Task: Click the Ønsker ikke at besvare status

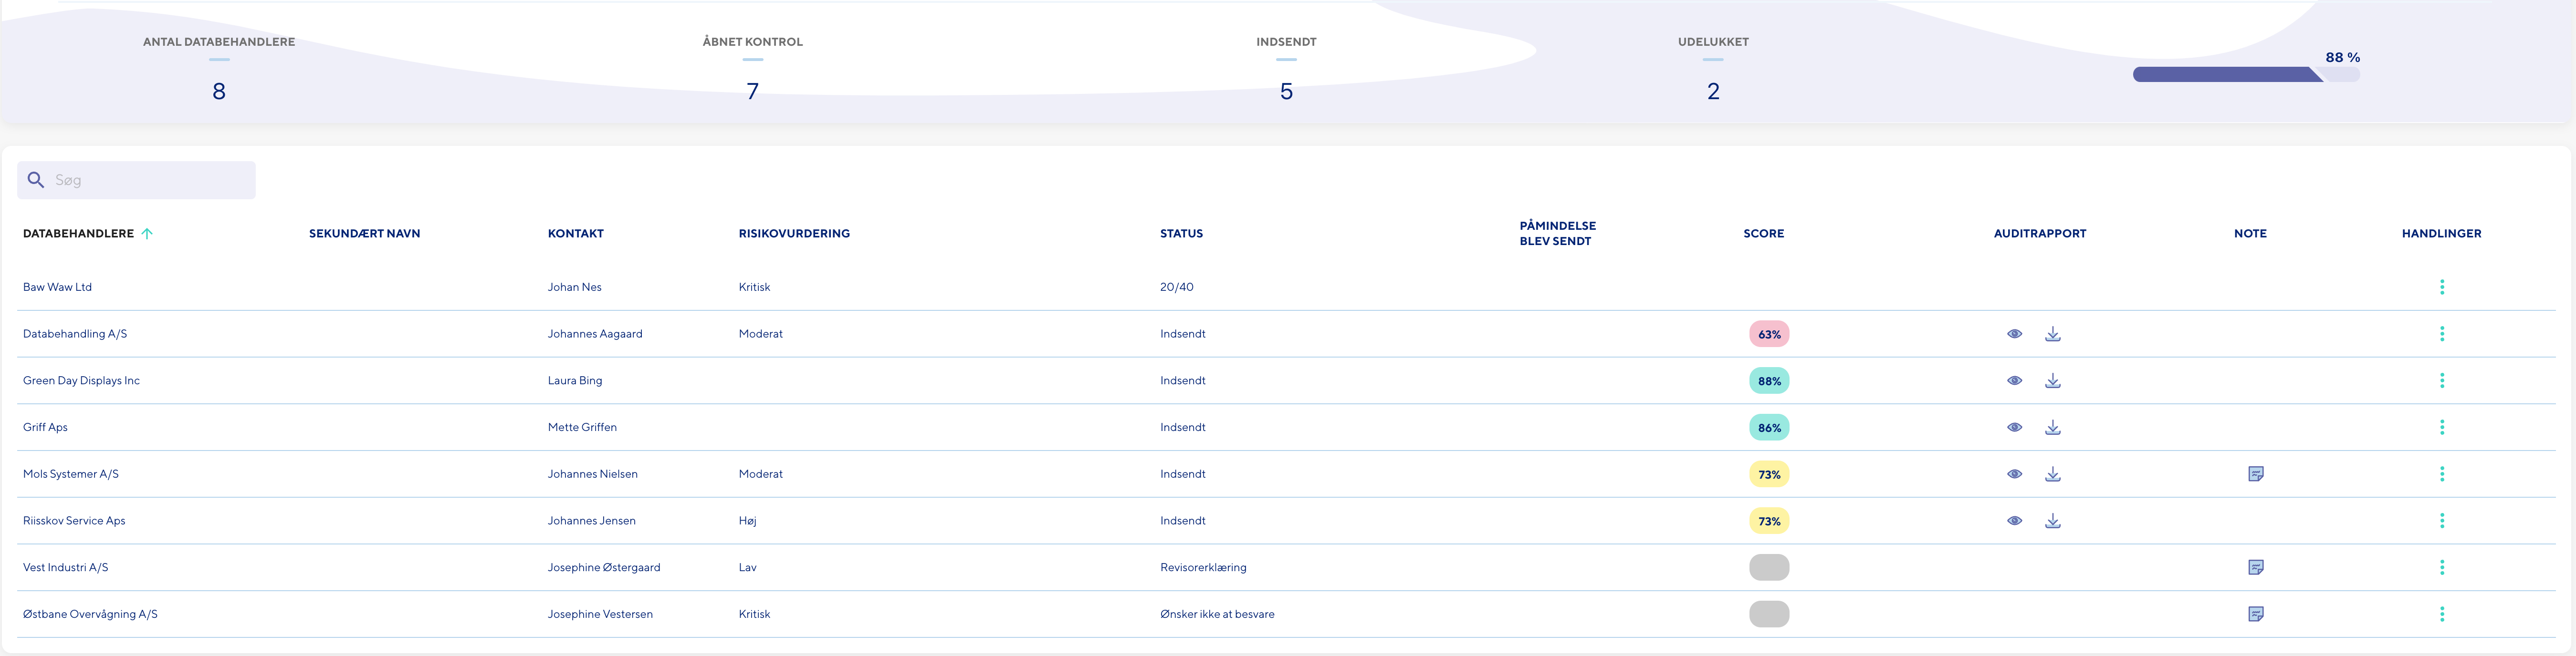Action: pyautogui.click(x=1217, y=614)
